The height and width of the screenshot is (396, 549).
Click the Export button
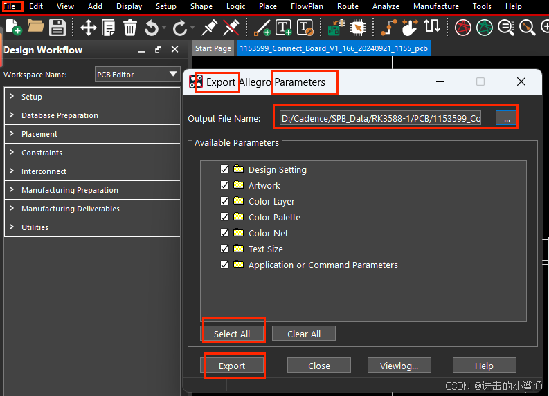click(x=232, y=366)
